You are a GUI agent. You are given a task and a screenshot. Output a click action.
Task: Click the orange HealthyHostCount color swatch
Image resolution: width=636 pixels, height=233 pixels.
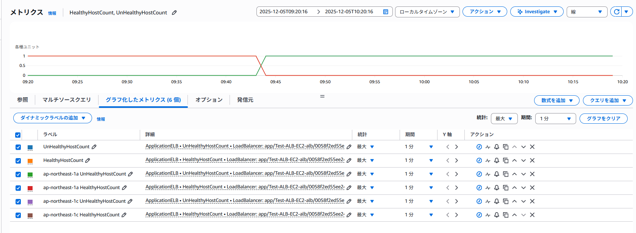[x=30, y=161]
